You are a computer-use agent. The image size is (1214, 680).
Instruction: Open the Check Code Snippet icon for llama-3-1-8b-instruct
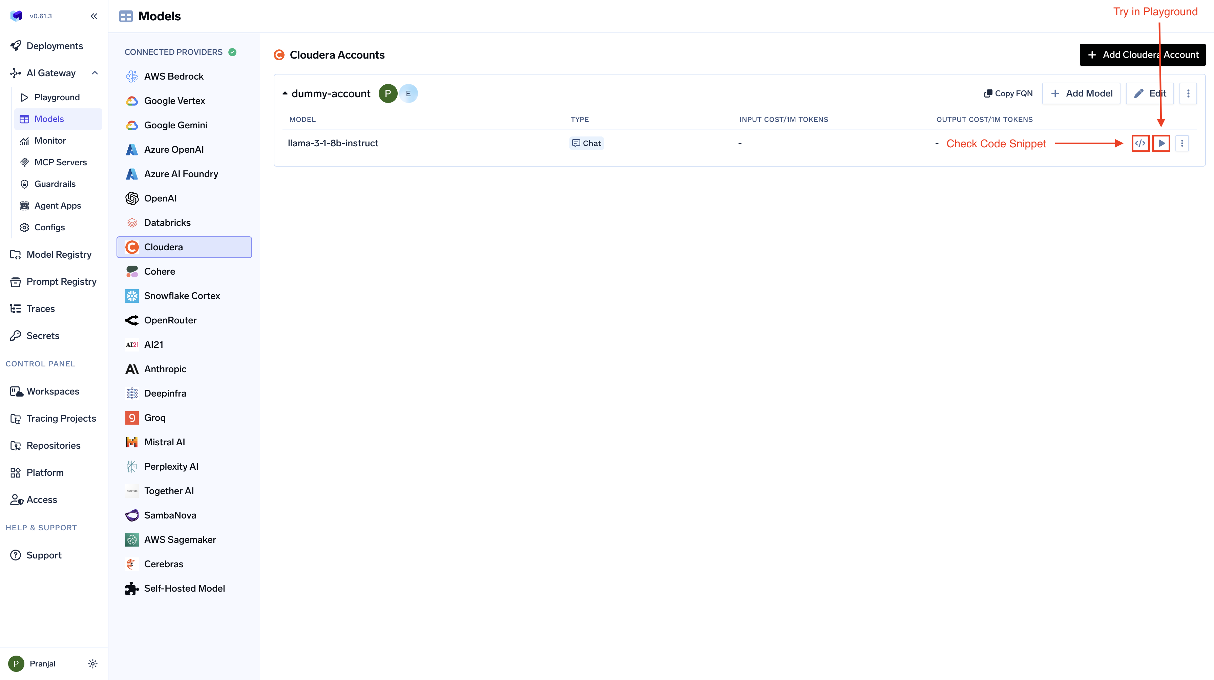1140,143
